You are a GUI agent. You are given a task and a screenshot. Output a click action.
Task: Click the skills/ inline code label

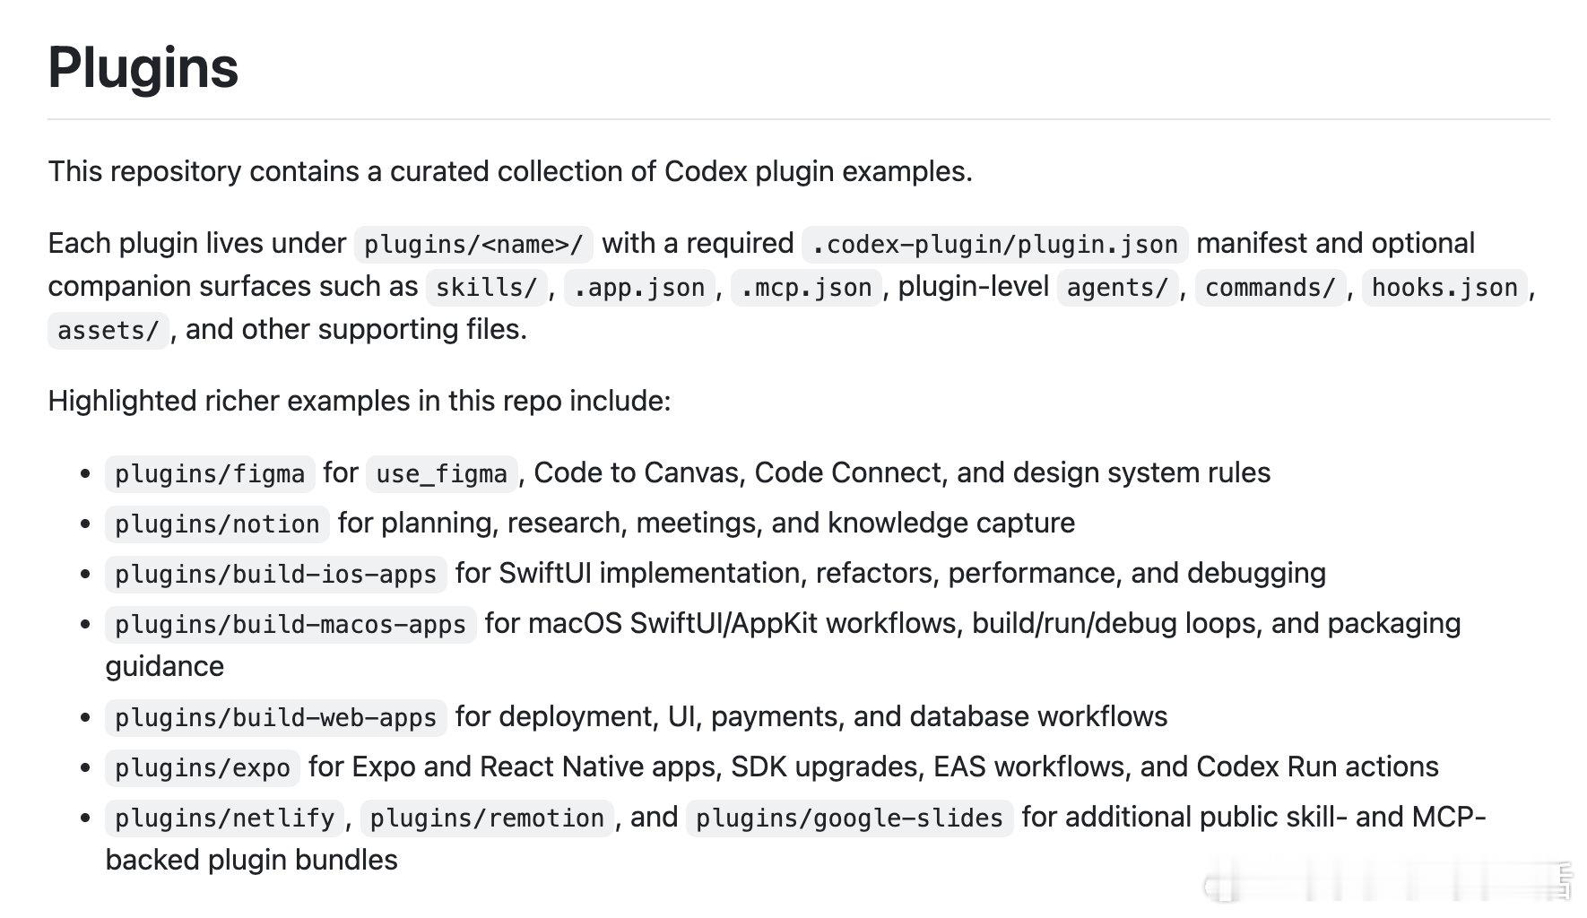486,287
